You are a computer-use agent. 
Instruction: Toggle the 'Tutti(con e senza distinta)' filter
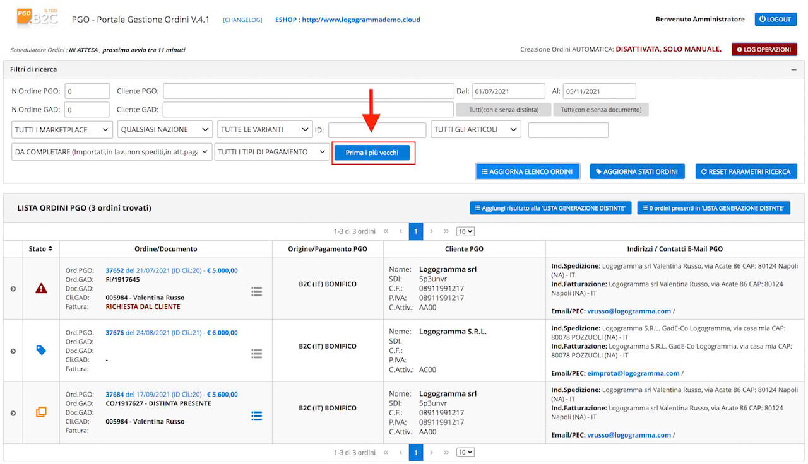pyautogui.click(x=504, y=110)
